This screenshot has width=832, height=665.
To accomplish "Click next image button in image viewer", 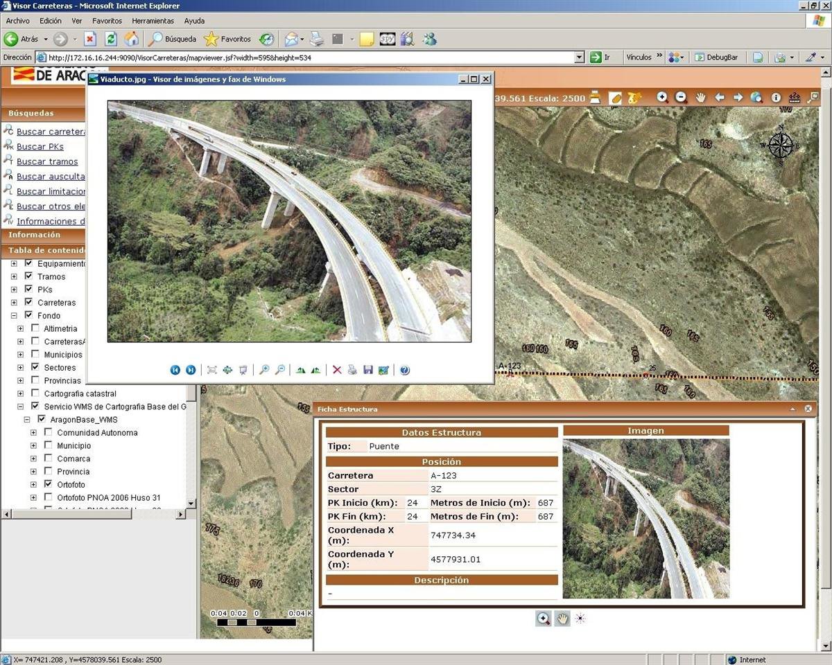I will tap(191, 370).
